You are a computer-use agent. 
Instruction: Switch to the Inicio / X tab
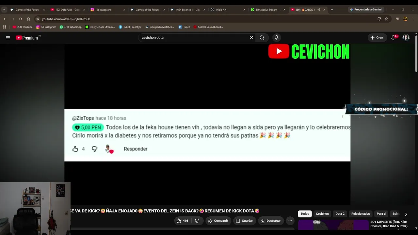[228, 9]
